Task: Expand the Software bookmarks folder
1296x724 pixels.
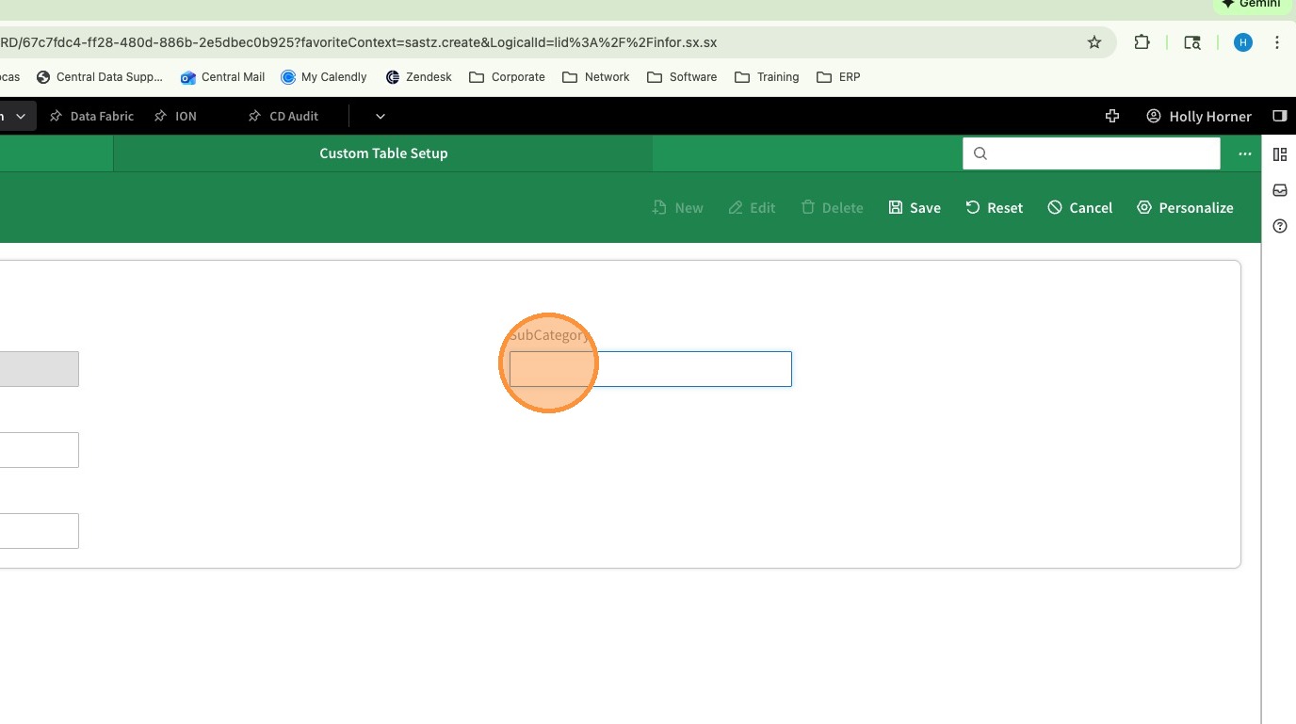Action: tap(682, 77)
